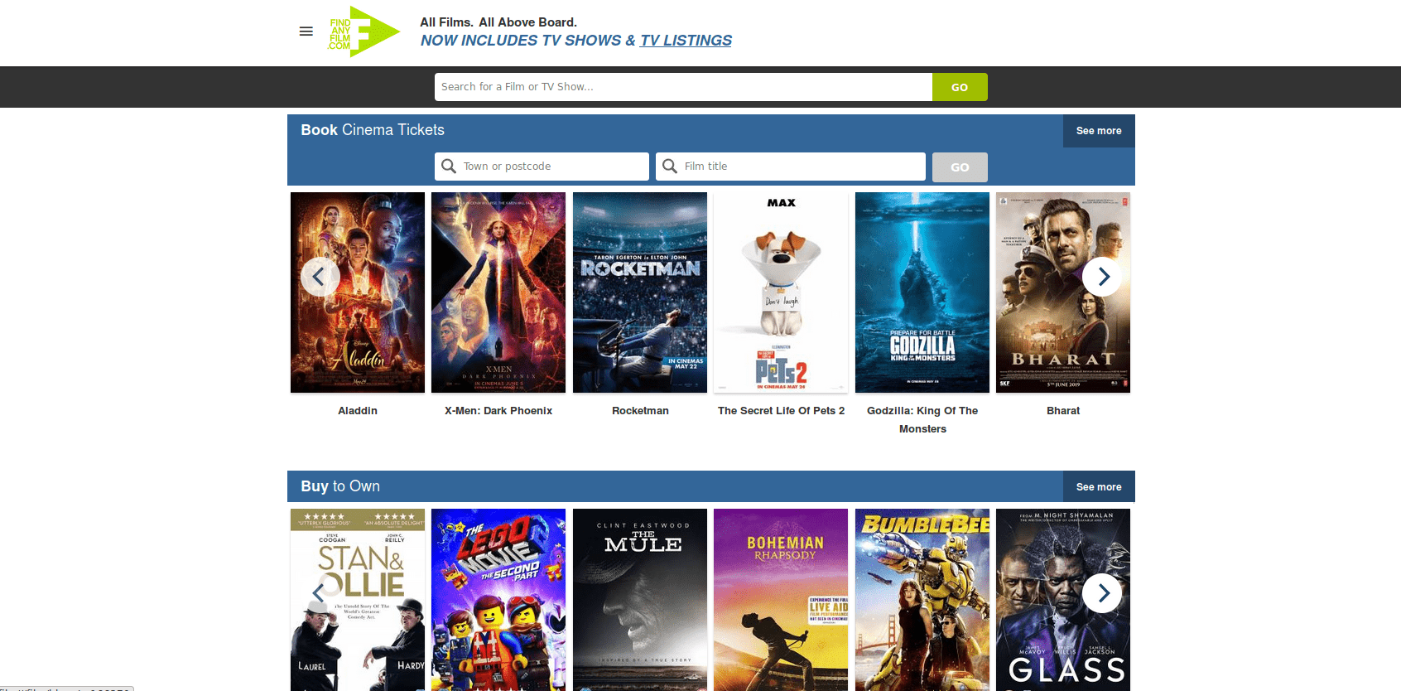The width and height of the screenshot is (1401, 691).
Task: Open the Bohemian Rhapsody poster
Action: pyautogui.click(x=781, y=600)
